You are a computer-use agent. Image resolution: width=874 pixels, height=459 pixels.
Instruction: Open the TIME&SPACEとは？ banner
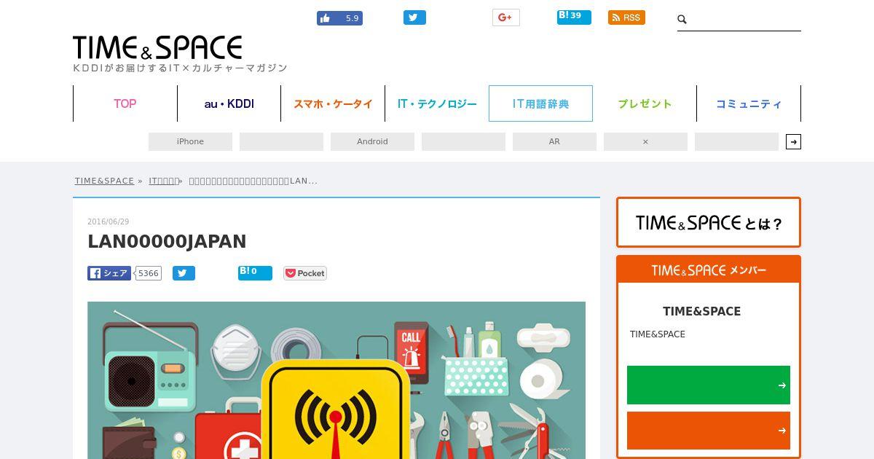(708, 222)
